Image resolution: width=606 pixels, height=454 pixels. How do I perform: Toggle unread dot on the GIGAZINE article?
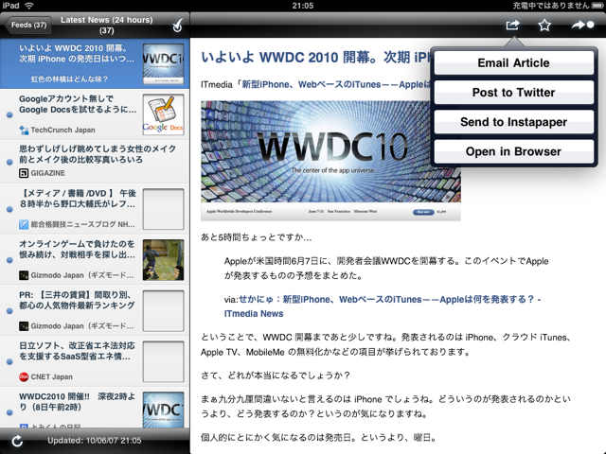tap(9, 161)
